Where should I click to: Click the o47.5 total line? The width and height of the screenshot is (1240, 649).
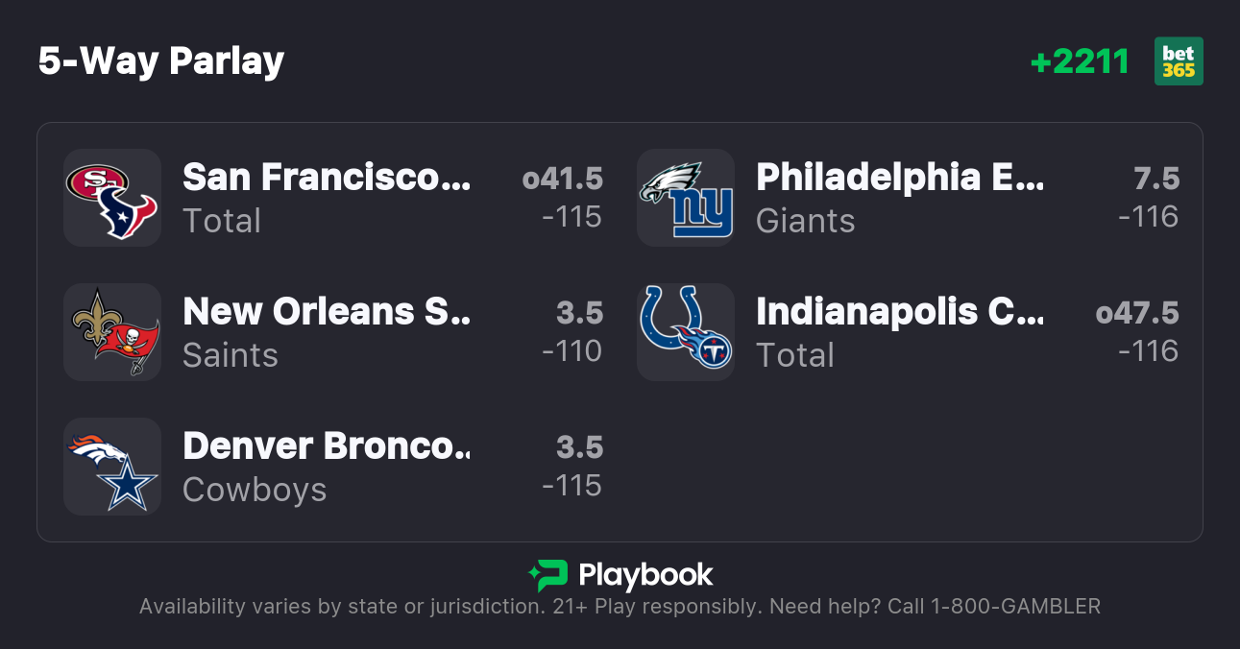click(1136, 313)
